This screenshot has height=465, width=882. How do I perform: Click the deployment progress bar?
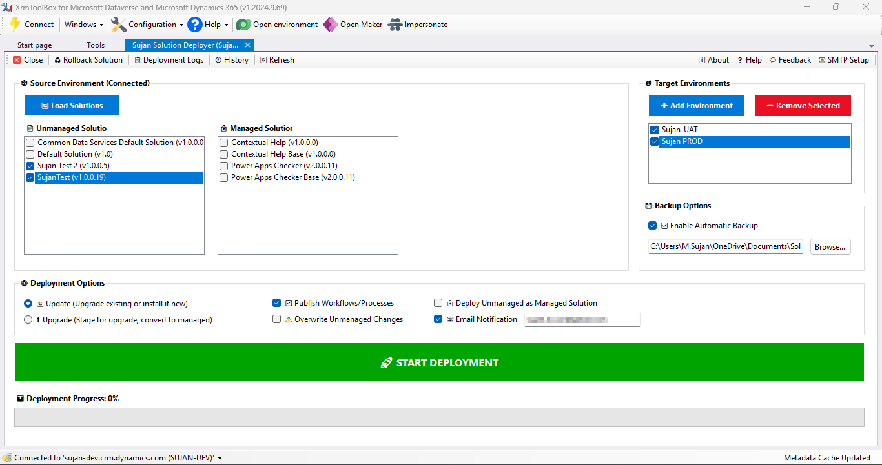439,417
